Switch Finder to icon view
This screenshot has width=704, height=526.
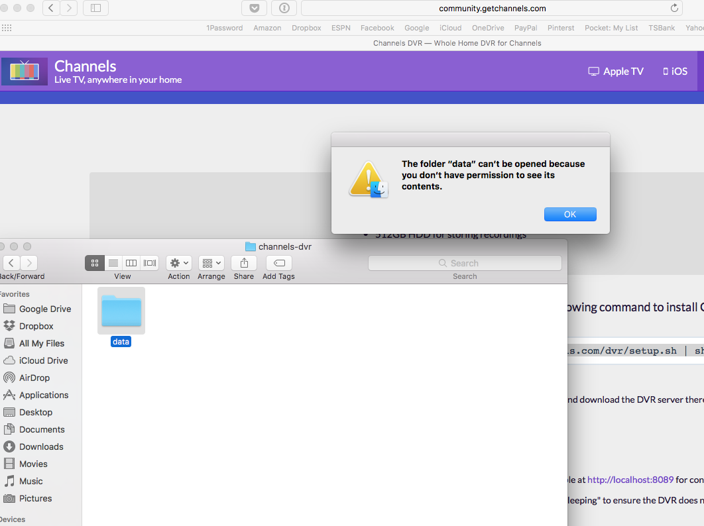click(95, 263)
